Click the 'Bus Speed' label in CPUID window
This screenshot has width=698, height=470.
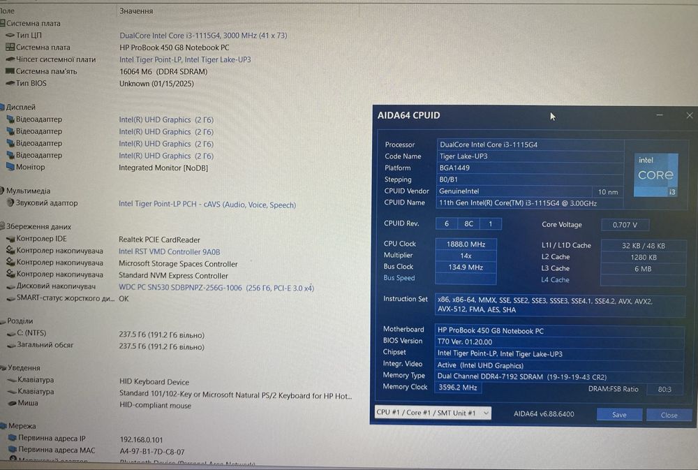click(x=399, y=277)
